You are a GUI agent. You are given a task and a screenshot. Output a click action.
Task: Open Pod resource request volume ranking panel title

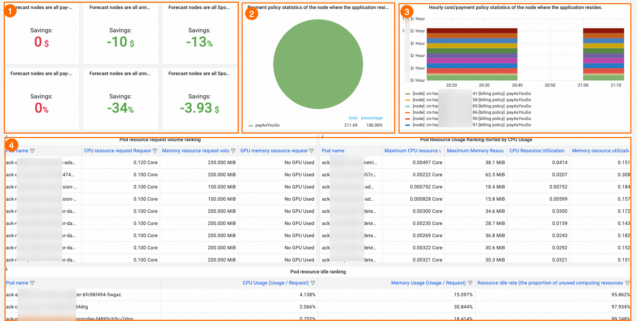click(x=160, y=139)
